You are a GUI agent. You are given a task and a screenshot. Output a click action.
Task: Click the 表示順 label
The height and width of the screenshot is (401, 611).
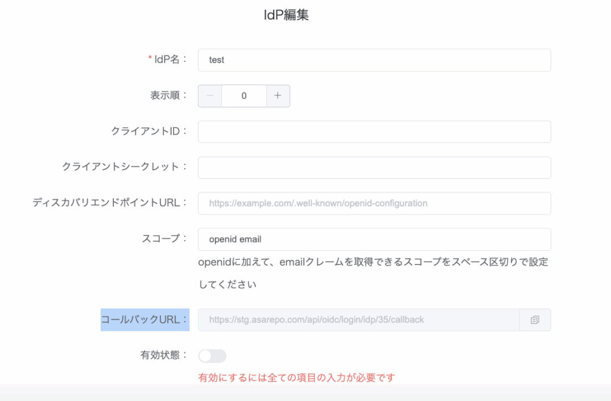(168, 95)
